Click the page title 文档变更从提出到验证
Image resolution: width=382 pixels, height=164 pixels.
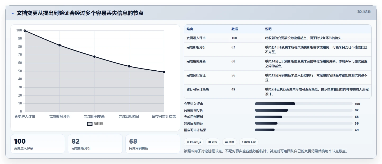pyautogui.click(x=80, y=13)
